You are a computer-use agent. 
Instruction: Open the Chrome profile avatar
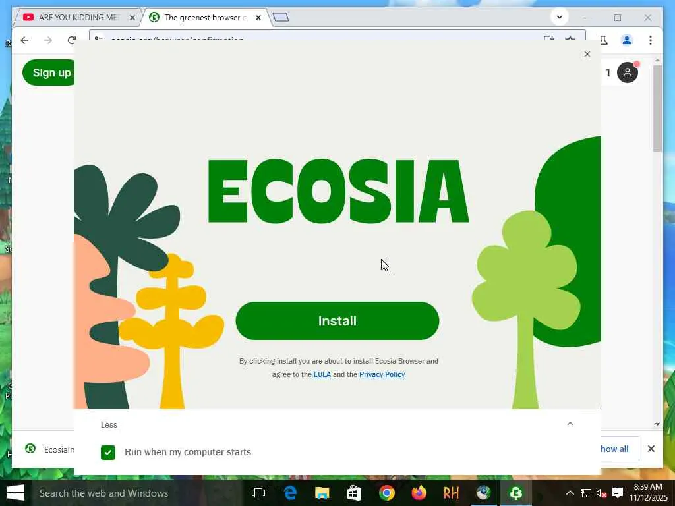click(627, 40)
